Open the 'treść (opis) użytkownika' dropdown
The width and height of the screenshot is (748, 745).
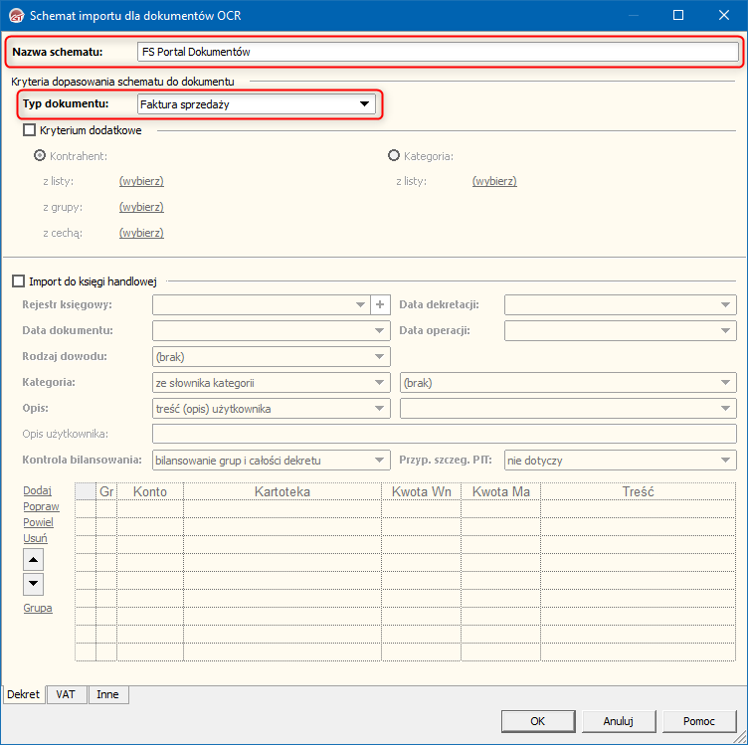[x=271, y=408]
